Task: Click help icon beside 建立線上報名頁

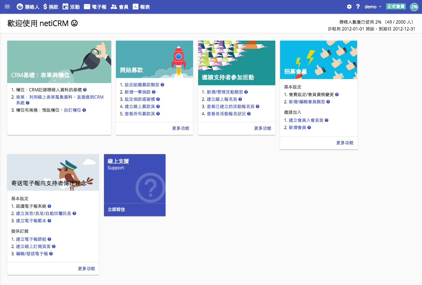Action: point(240,99)
